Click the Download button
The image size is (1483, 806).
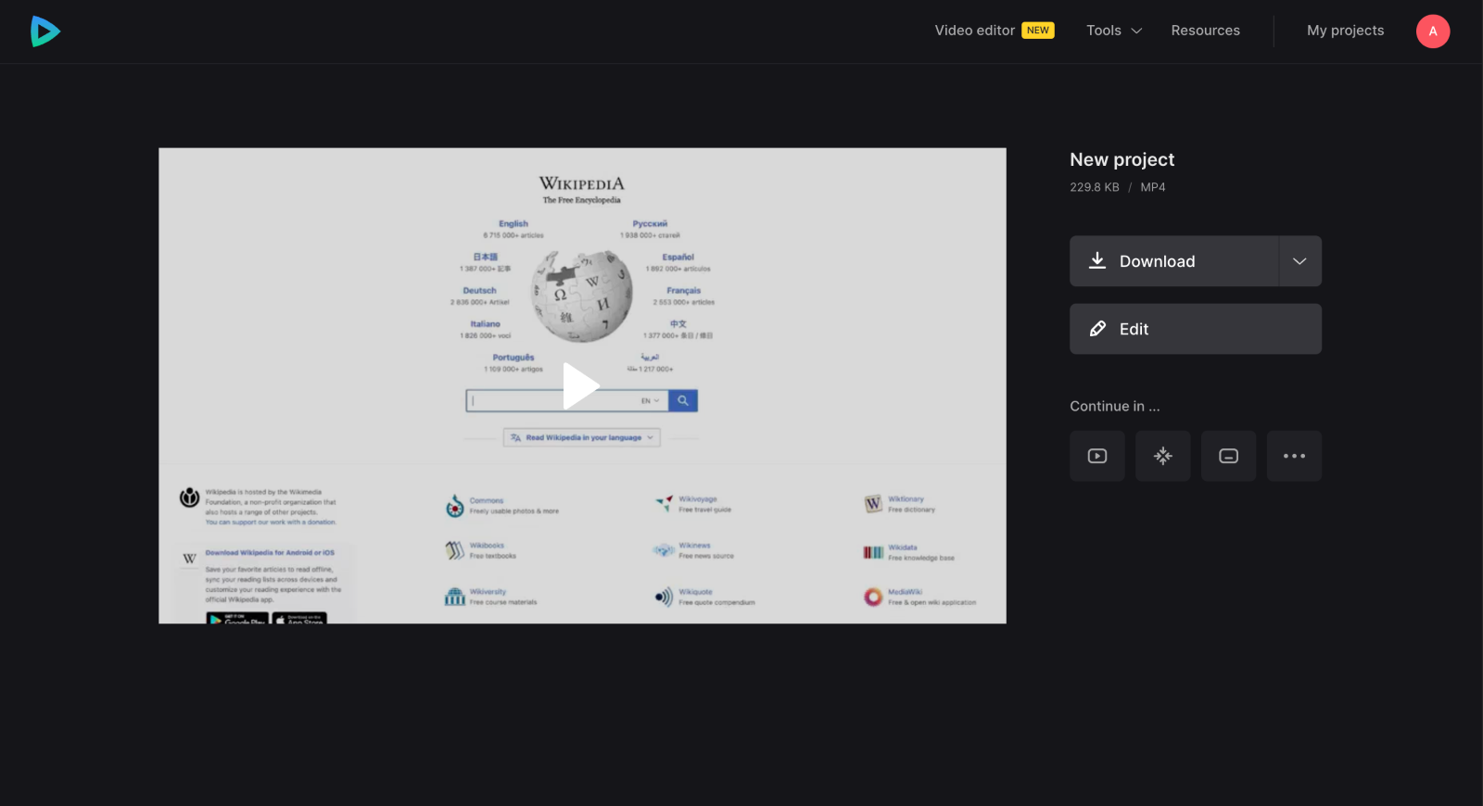tap(1173, 261)
